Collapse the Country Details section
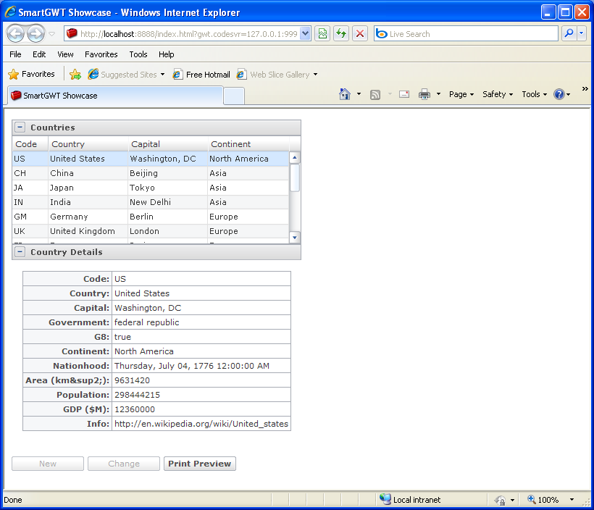The height and width of the screenshot is (510, 594). (20, 251)
